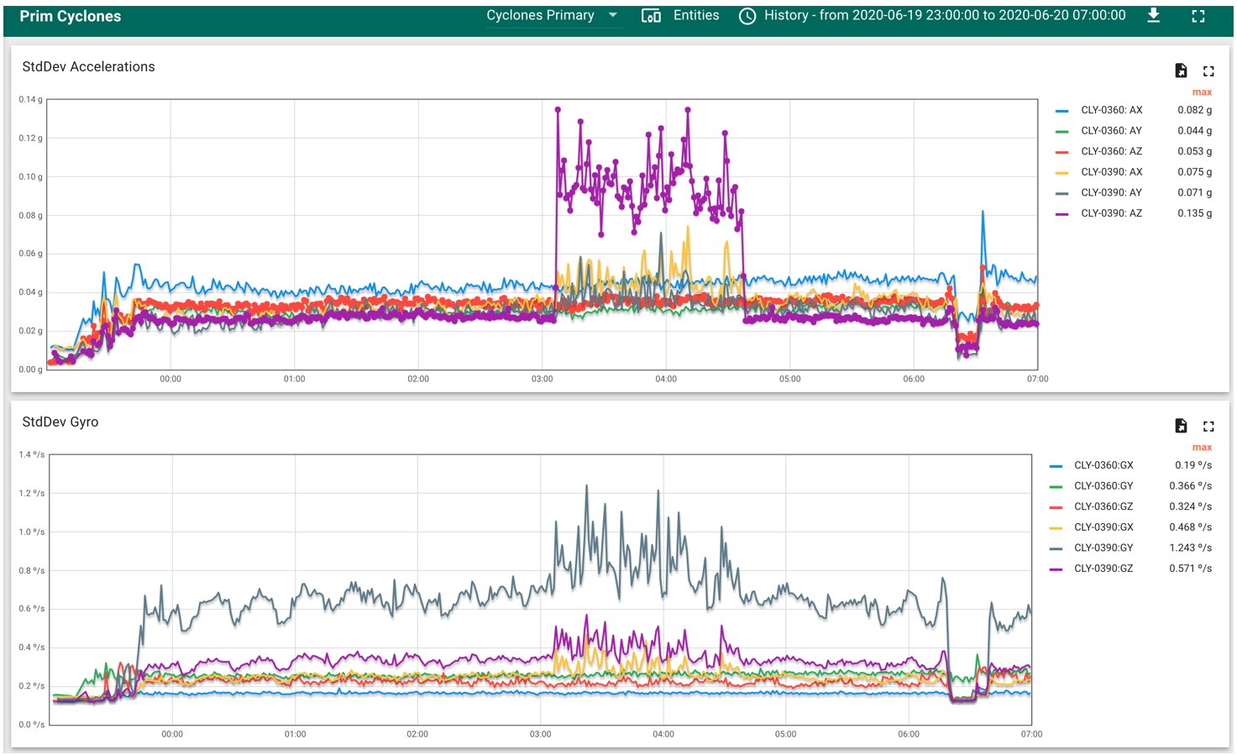Click the 0.366 °/s max value
The image size is (1237, 755).
coord(1191,486)
